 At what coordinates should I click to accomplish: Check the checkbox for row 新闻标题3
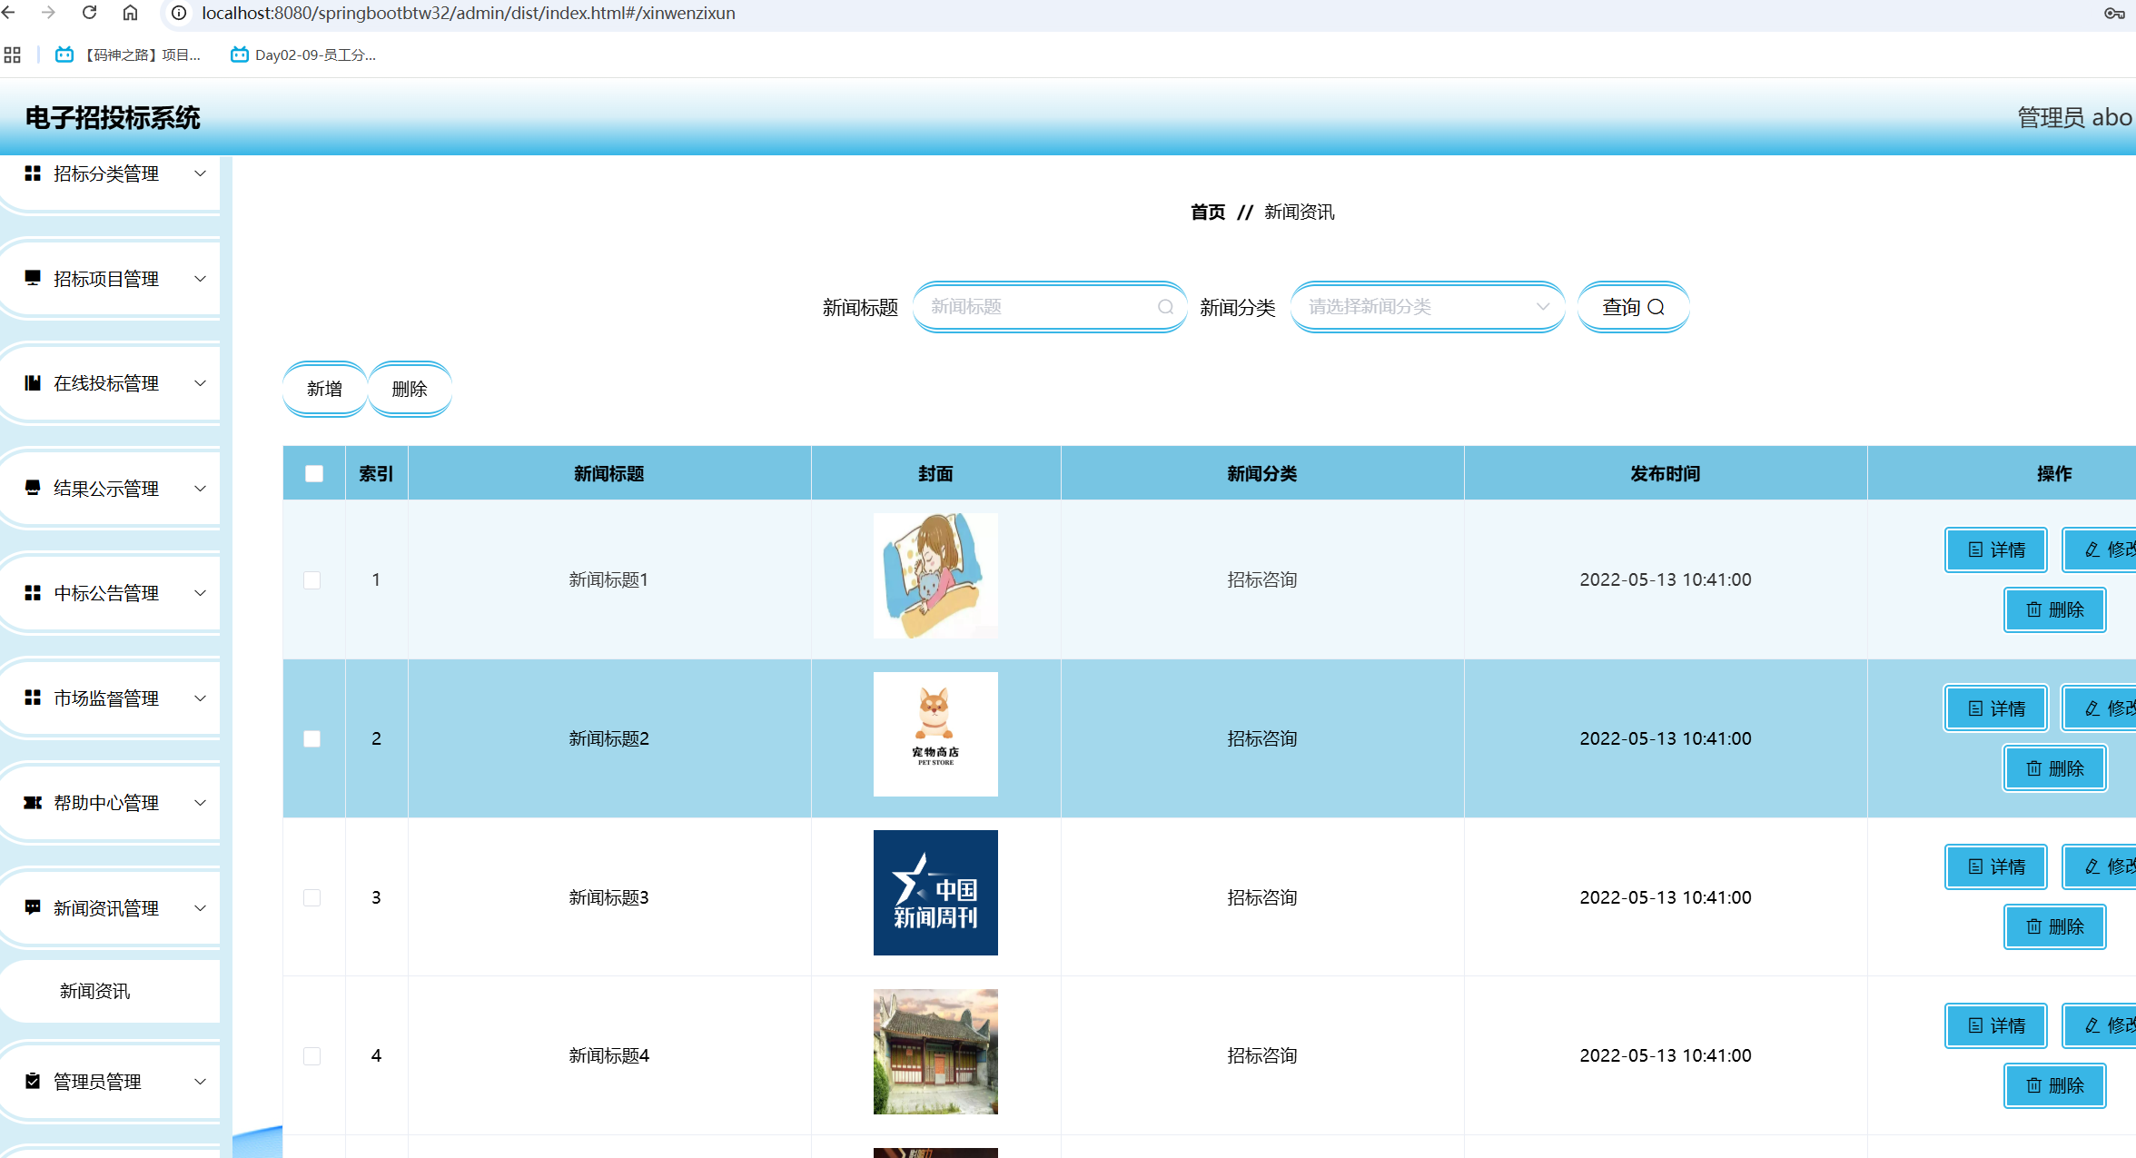[x=312, y=897]
